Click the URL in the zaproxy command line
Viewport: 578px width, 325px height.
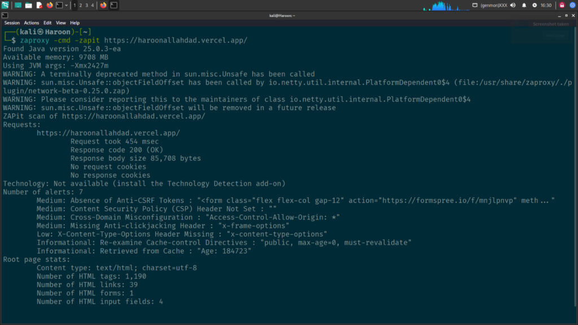(176, 40)
